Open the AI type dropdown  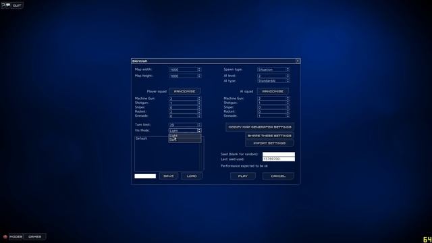tap(273, 81)
